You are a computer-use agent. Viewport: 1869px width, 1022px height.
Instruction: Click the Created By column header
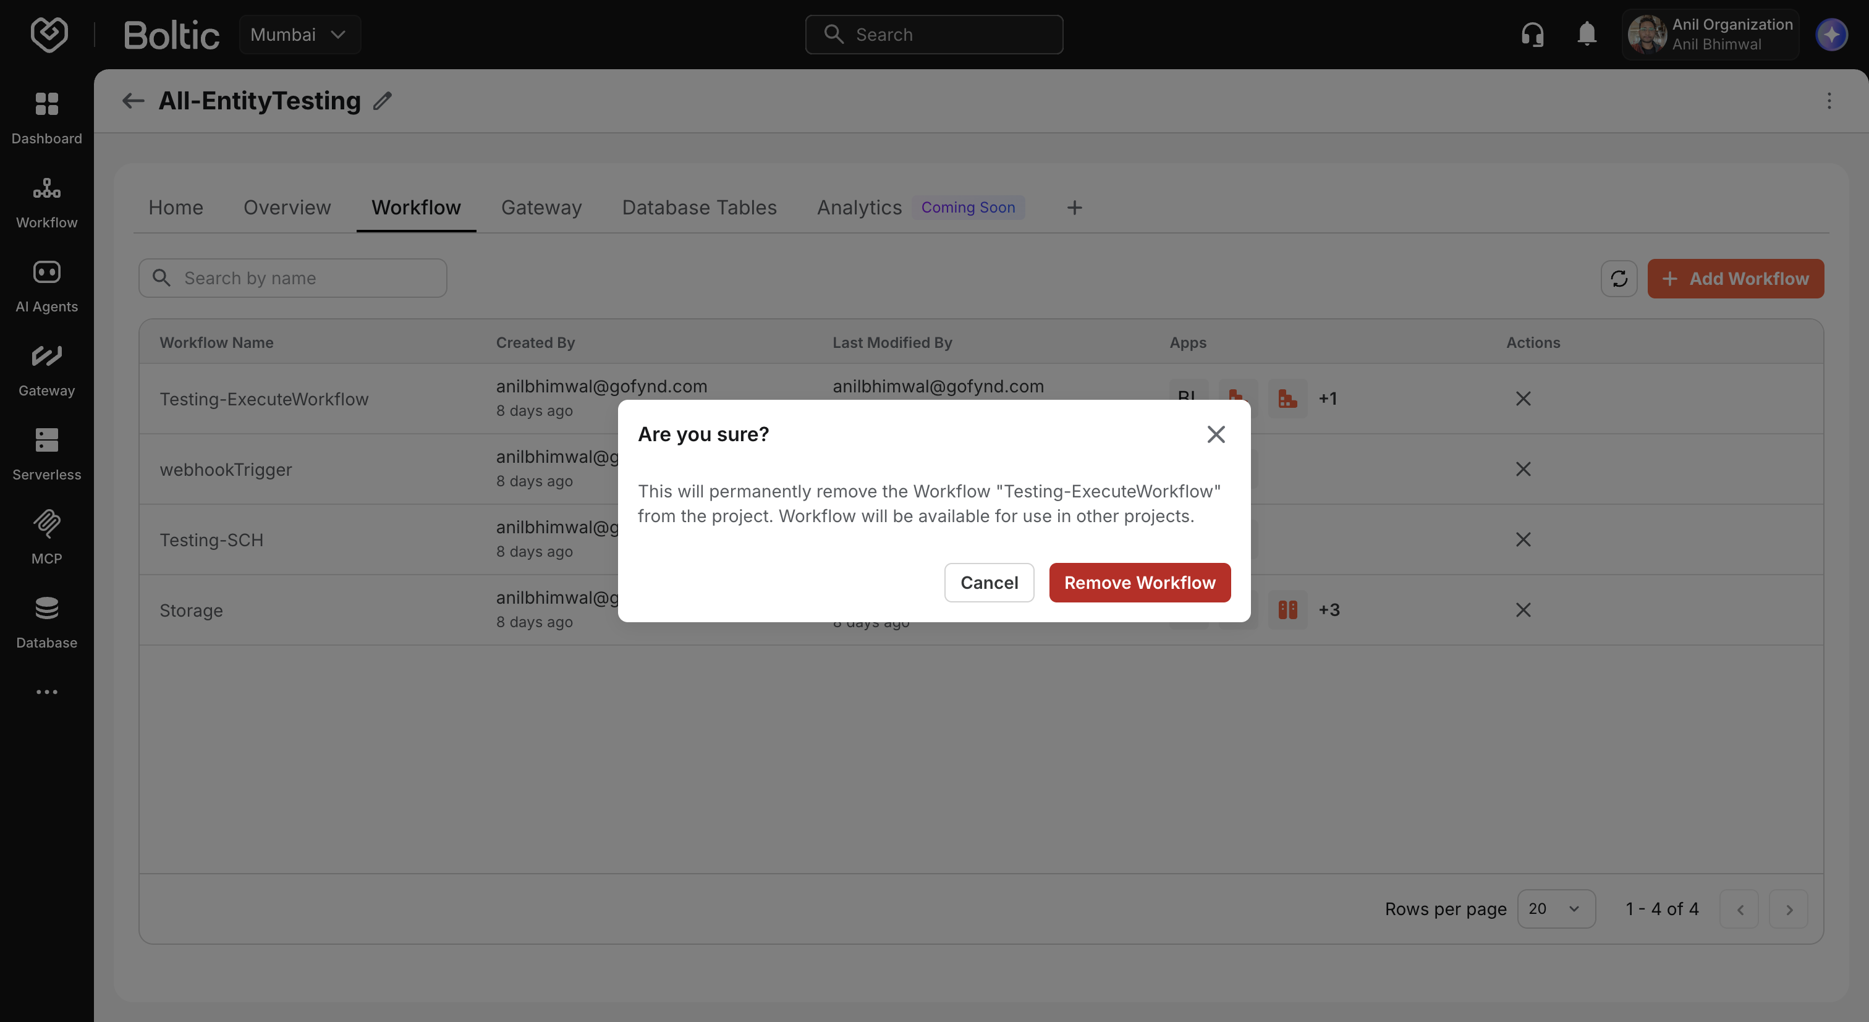pyautogui.click(x=535, y=342)
